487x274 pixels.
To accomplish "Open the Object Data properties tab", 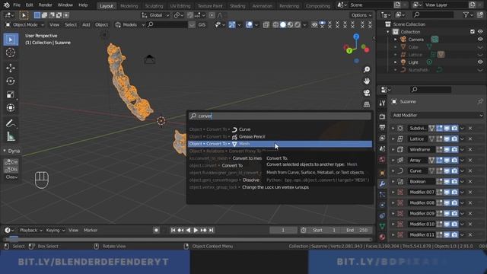I will (x=382, y=226).
